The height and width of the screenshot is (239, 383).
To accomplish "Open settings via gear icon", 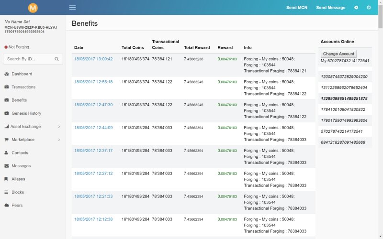I will coord(356,8).
